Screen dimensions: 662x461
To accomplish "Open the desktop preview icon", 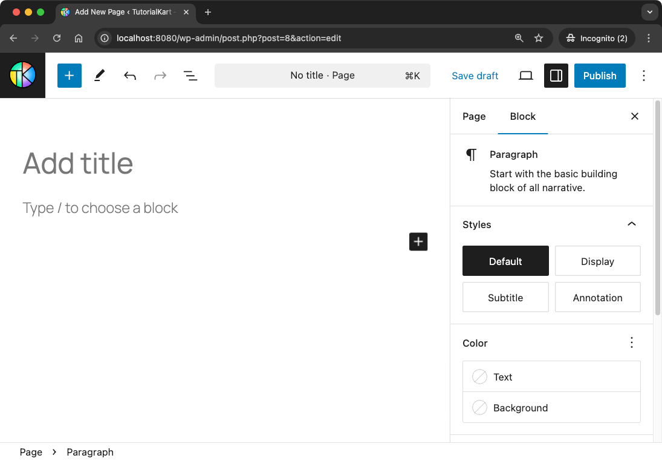I will tap(525, 75).
